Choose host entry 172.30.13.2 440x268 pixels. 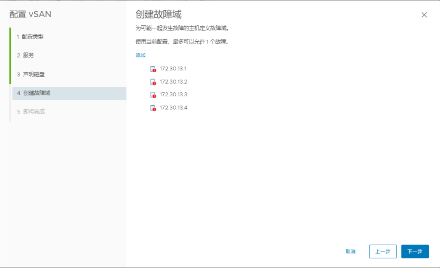tap(173, 82)
